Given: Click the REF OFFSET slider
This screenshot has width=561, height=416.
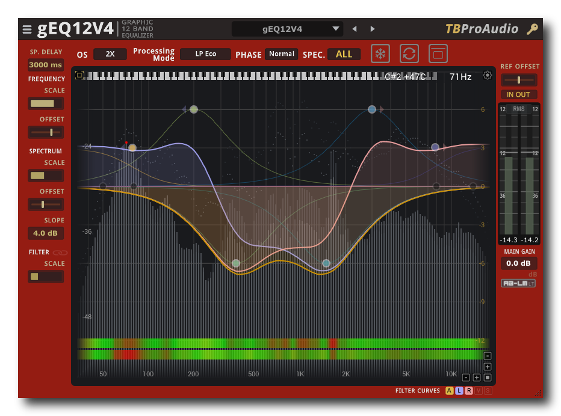Looking at the screenshot, I should 519,80.
